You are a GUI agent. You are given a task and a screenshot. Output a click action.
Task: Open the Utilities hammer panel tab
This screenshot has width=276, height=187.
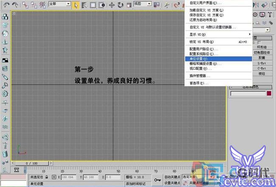pyautogui.click(x=270, y=14)
